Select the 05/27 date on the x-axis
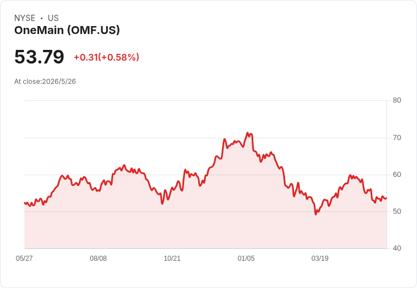The image size is (417, 288). tap(24, 258)
